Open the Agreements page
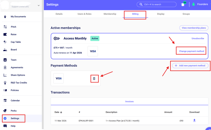Image resolution: width=211 pixels, height=130 pixels. (x=17, y=68)
